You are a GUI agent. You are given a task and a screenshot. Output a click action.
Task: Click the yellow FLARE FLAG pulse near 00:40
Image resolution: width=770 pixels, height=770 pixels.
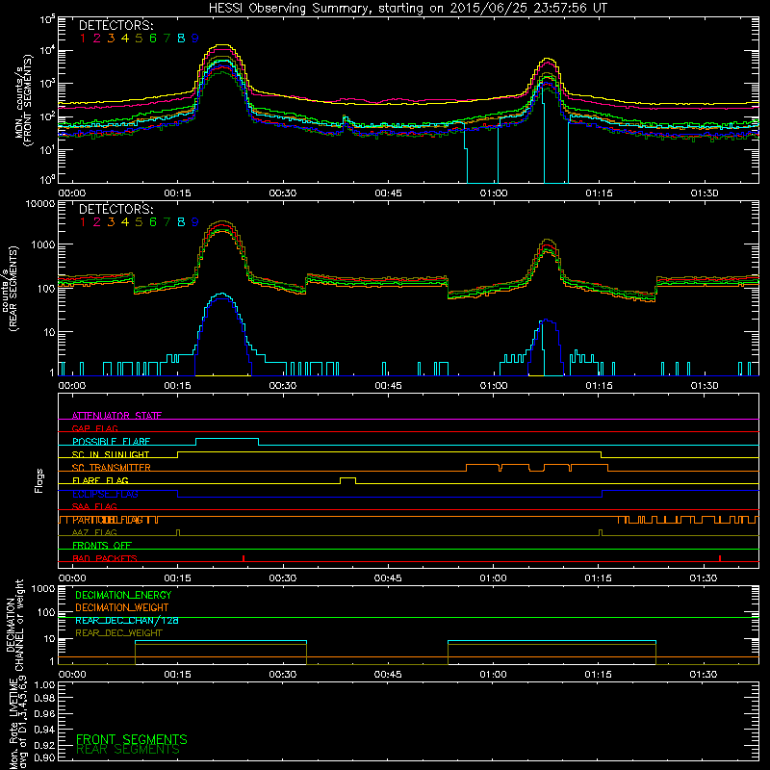[x=347, y=480]
